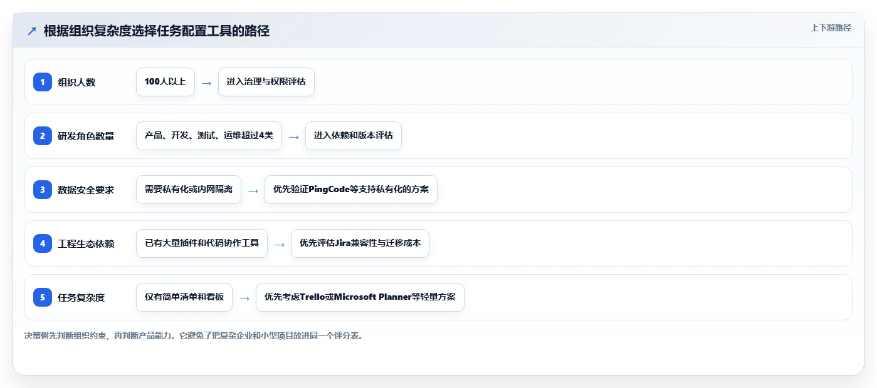
Task: Click the arrow icon beside the panel title
Action: 31,31
